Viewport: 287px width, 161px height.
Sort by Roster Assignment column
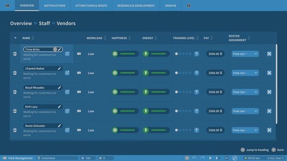pos(239,38)
